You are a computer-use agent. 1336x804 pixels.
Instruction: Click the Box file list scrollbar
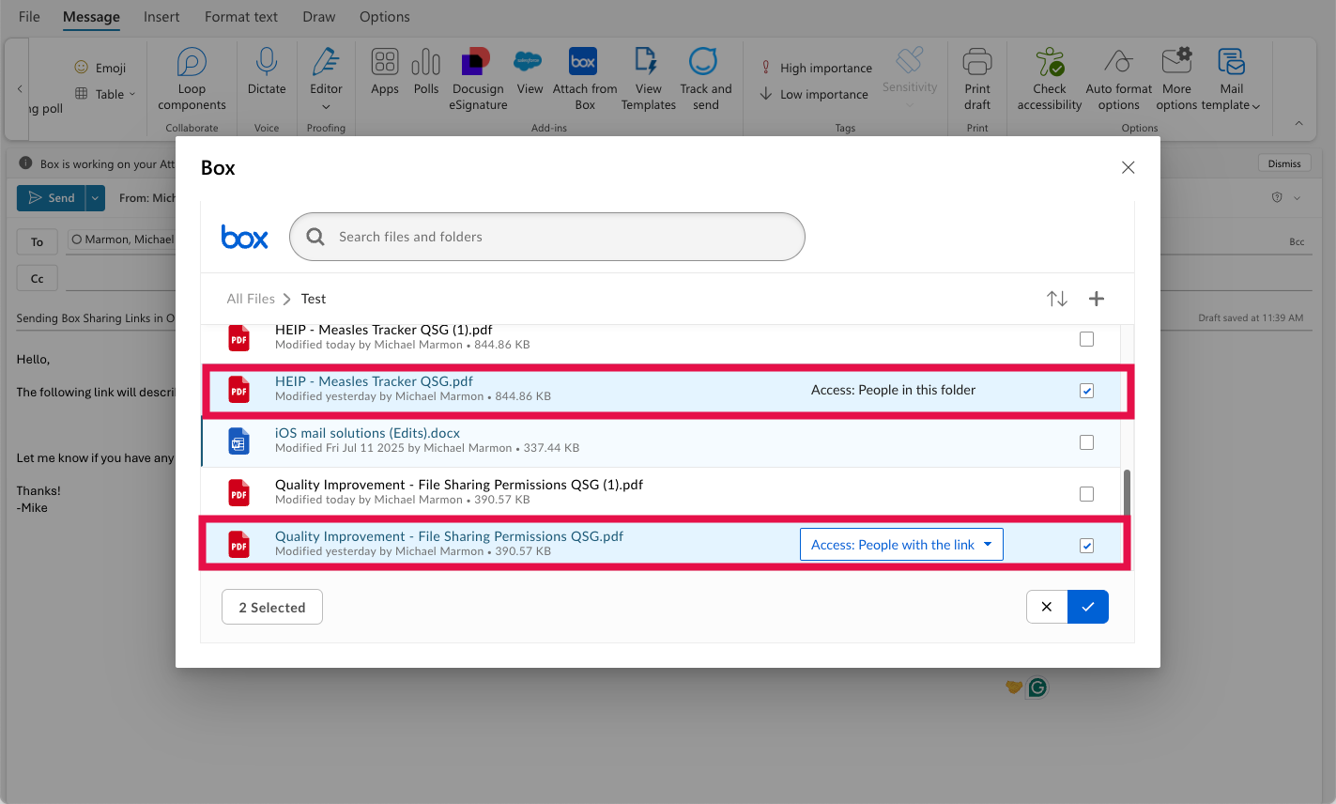pos(1127,491)
